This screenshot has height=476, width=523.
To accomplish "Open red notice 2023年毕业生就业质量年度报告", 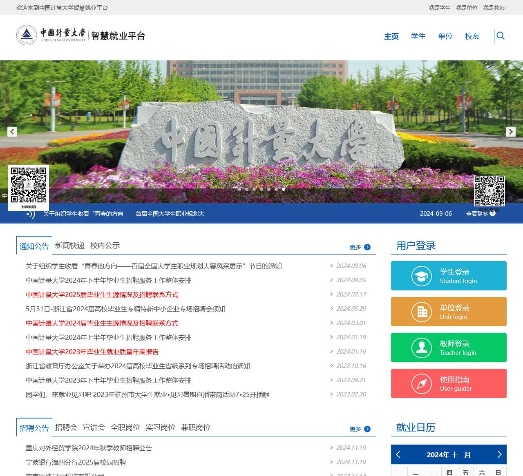I will click(92, 352).
